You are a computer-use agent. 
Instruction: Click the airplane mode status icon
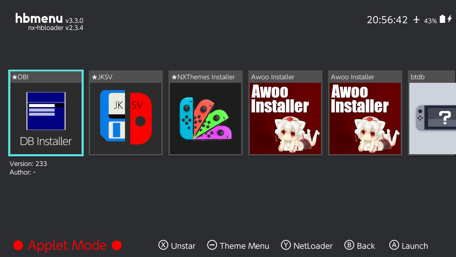(x=416, y=20)
